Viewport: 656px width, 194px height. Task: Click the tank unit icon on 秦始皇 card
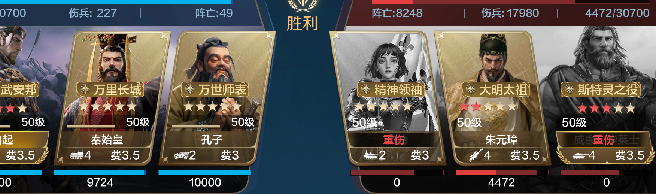[x=76, y=155]
